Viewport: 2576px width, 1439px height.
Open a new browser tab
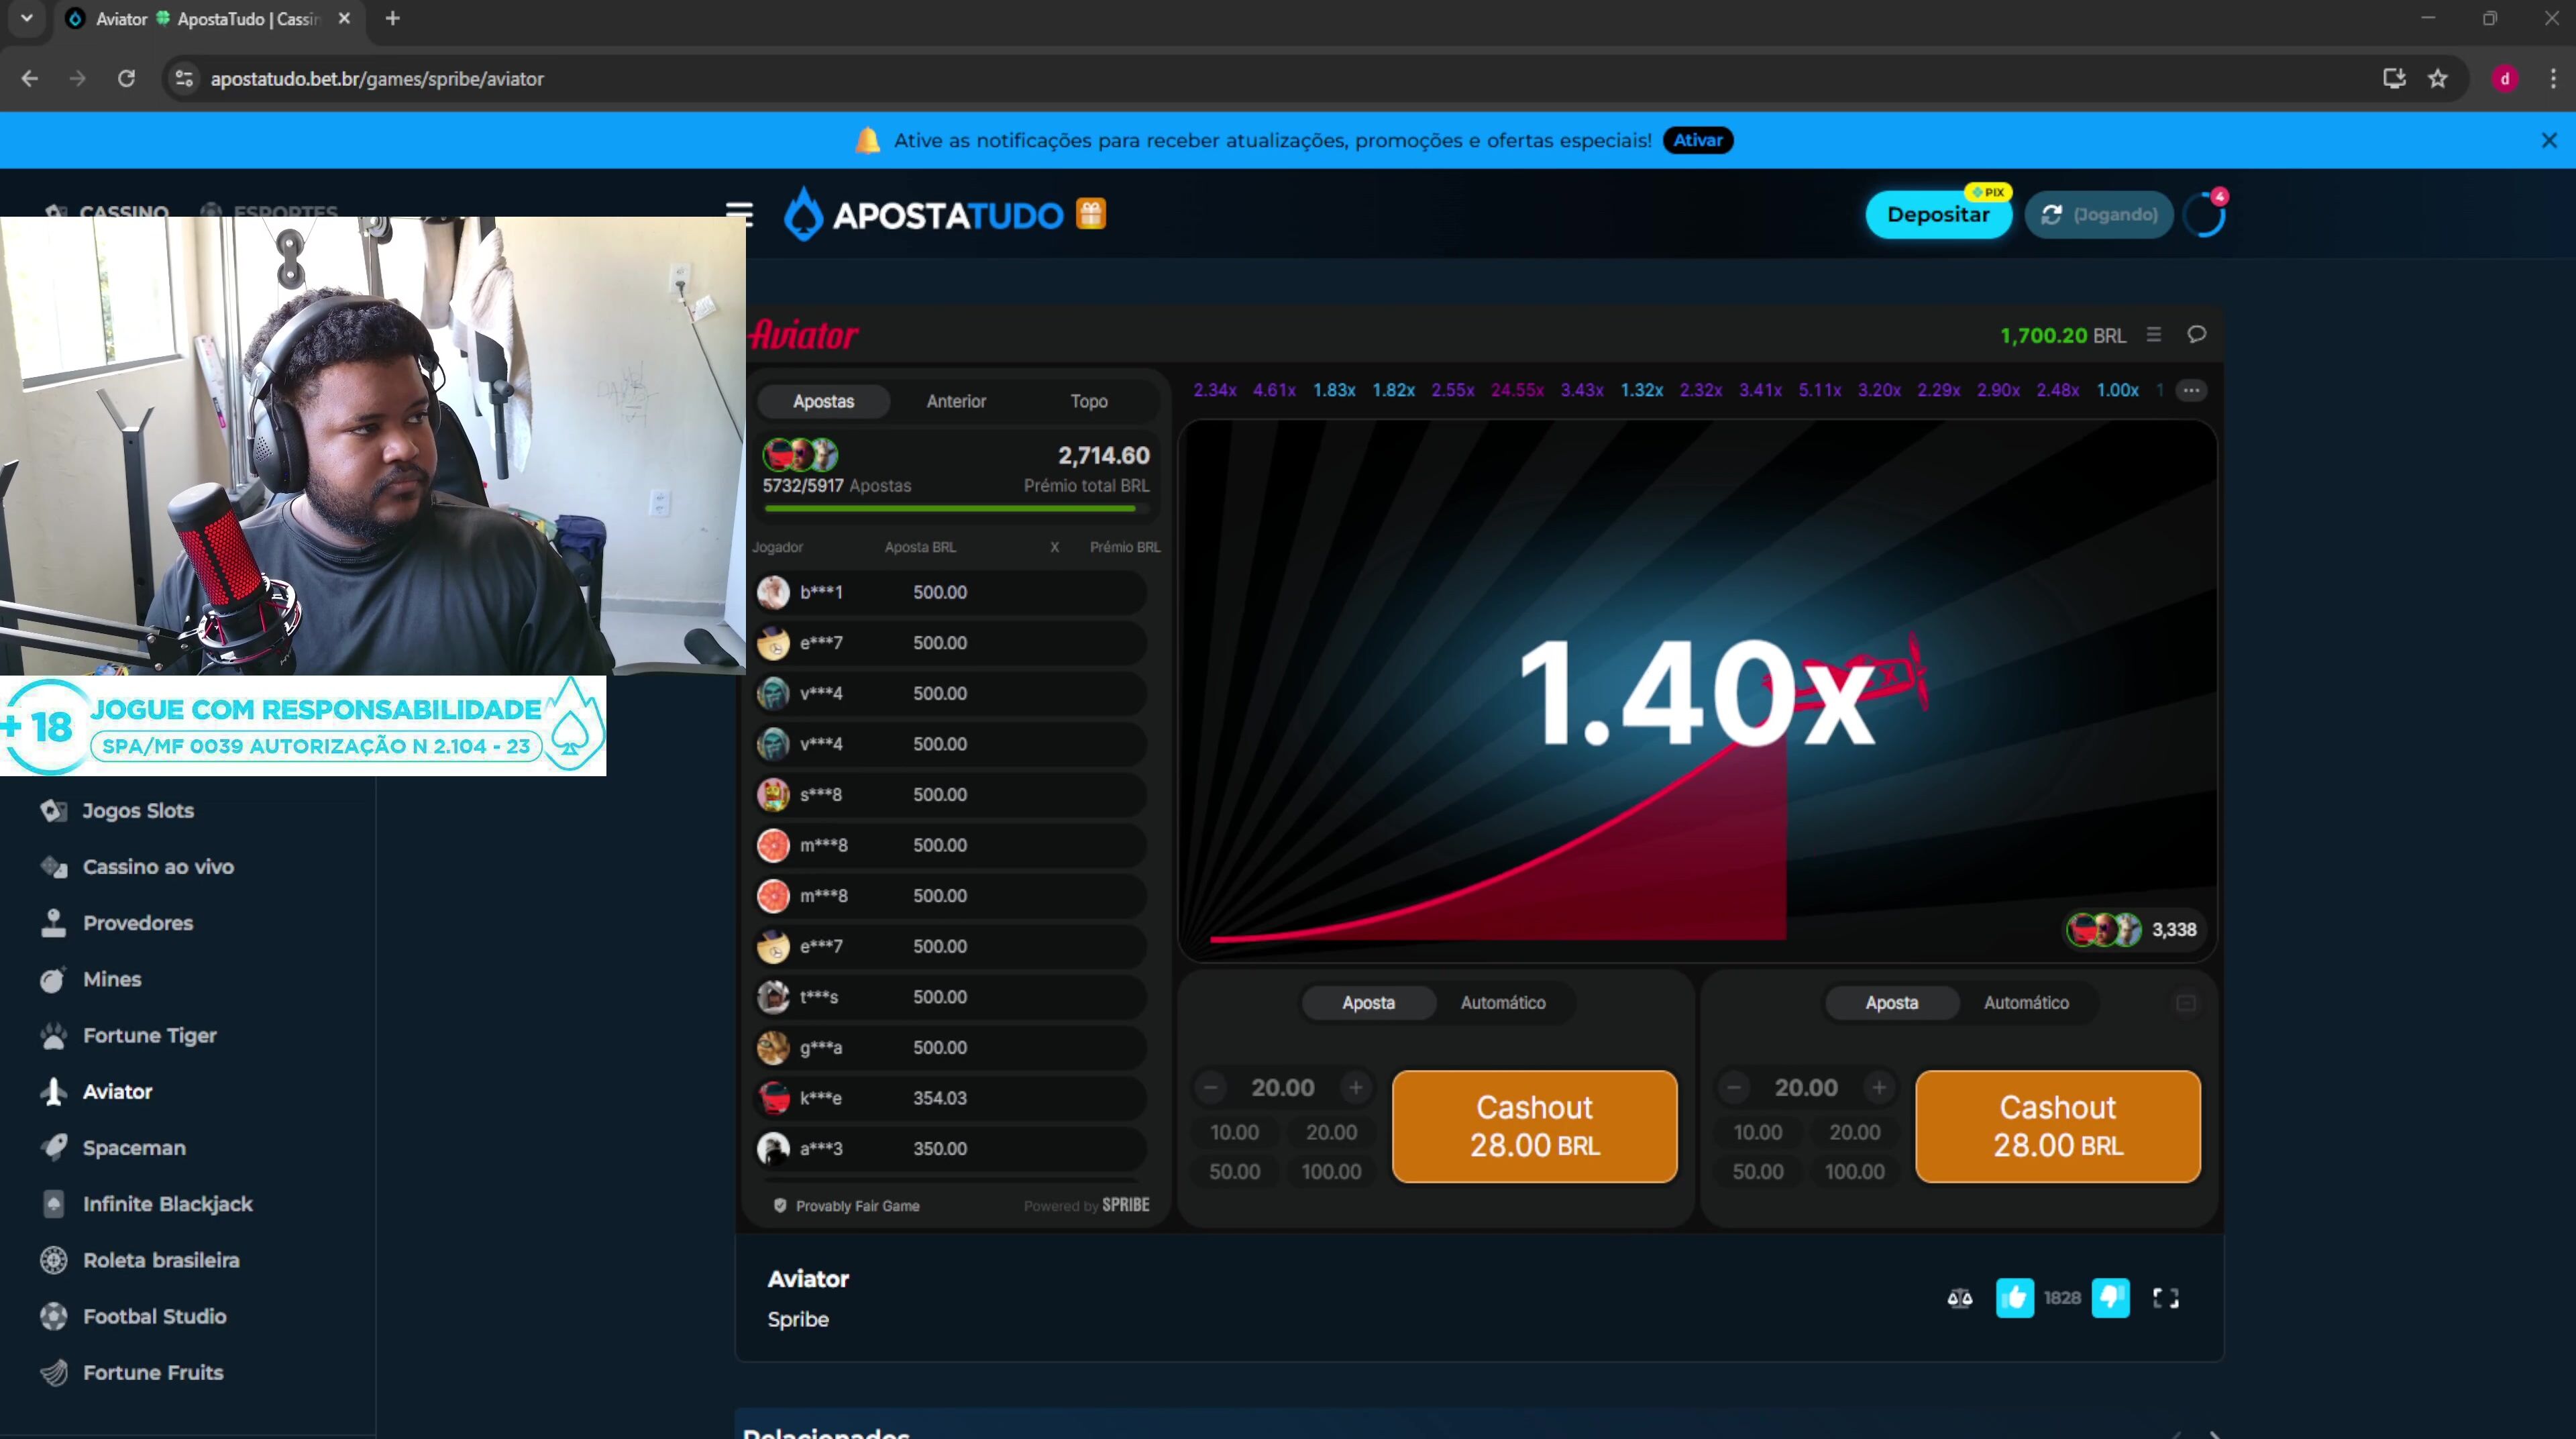coord(393,18)
